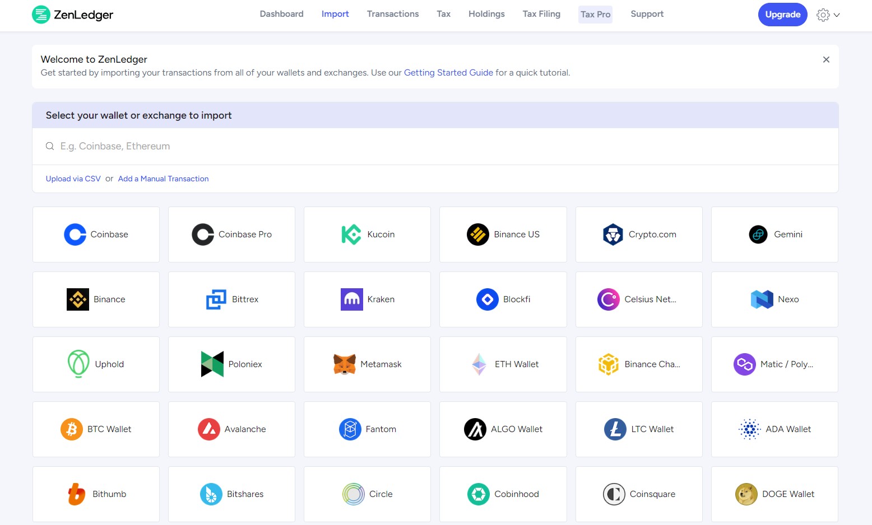This screenshot has width=872, height=525.
Task: Select the Binance US icon
Action: [x=478, y=235]
